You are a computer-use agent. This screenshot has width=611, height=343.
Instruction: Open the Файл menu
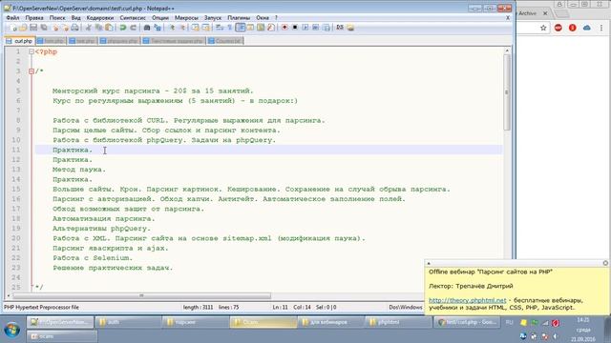(x=12, y=18)
